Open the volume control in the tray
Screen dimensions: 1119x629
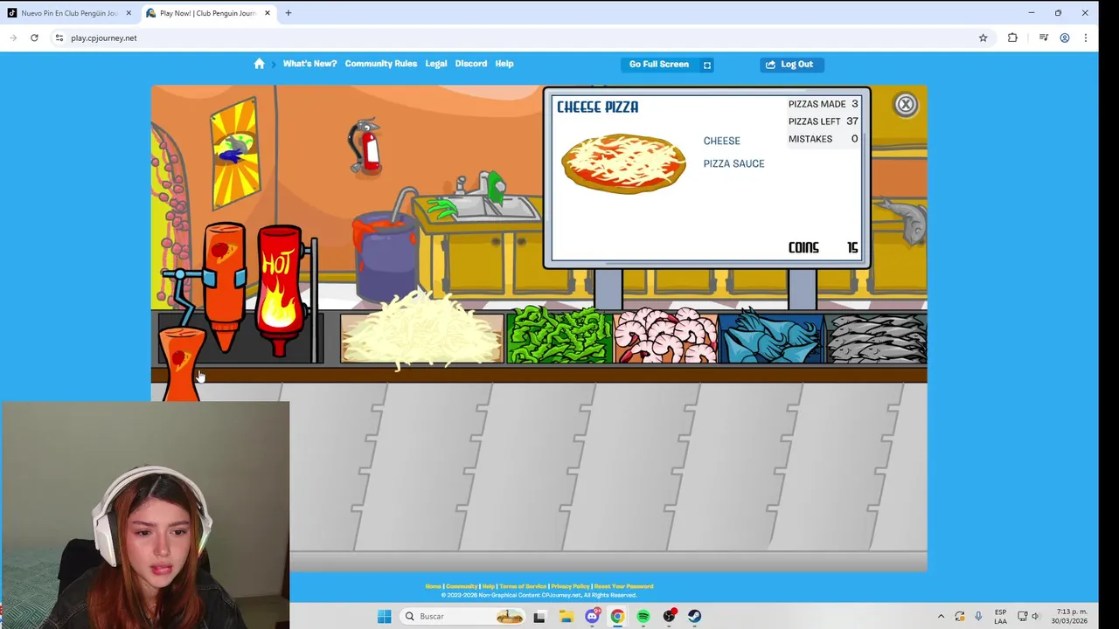click(1036, 616)
